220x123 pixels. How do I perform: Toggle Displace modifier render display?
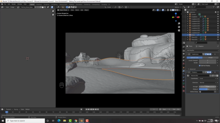pyautogui.click(x=210, y=72)
